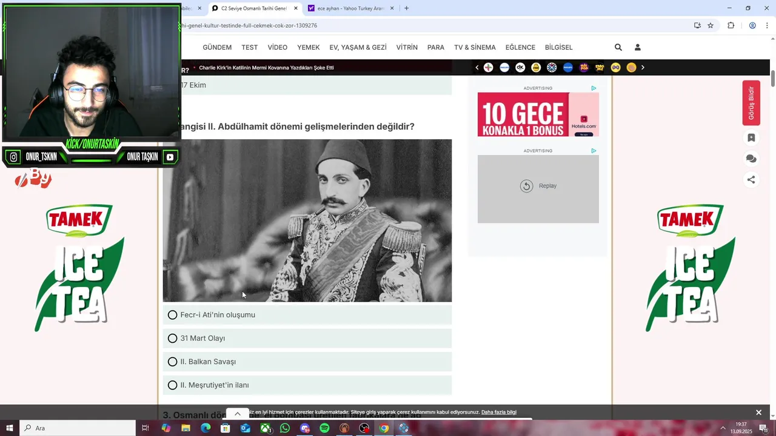Click the right Tamek Ice Tea ad
This screenshot has height=436, width=776.
(x=690, y=268)
